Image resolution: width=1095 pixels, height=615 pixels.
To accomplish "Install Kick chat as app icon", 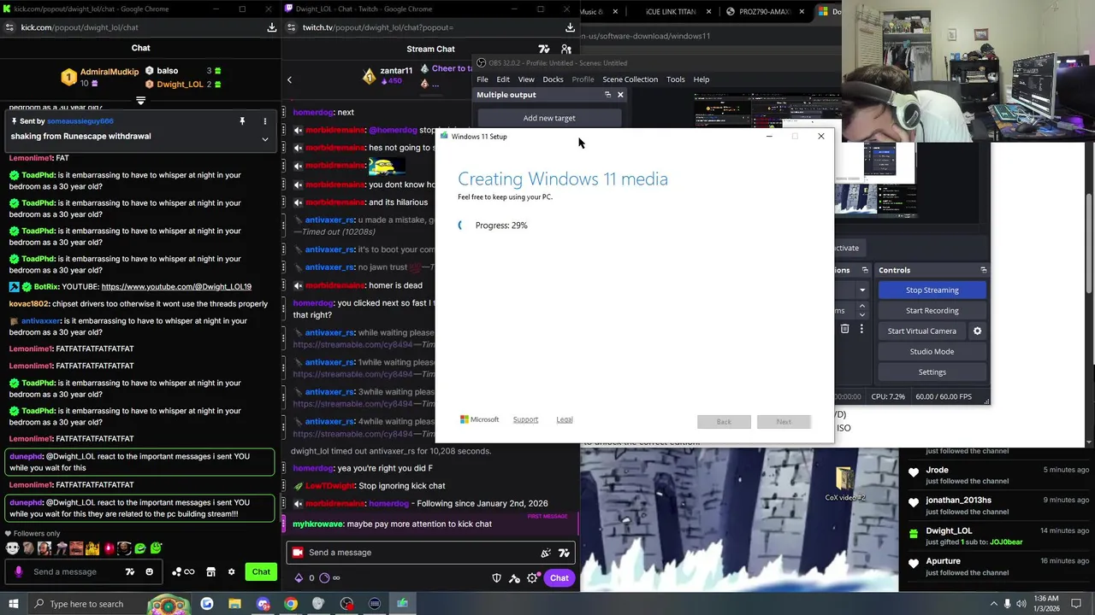I will click(x=272, y=27).
